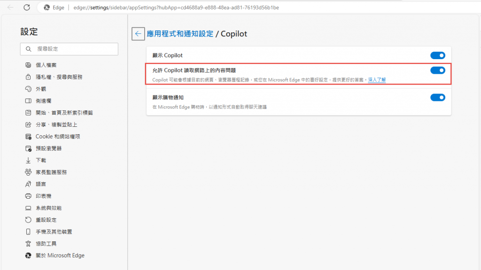Click the lock icon for 隱私權、搜尋與服務
Screen dimensions: 481x270
[x=28, y=77]
